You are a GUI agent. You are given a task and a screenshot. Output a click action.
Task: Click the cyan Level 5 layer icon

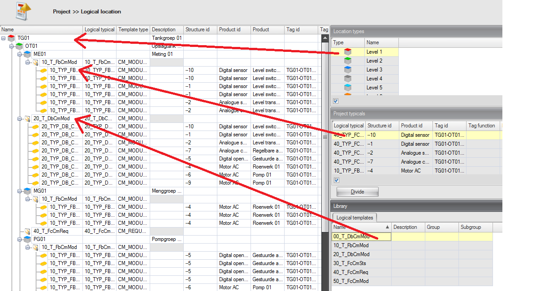[x=348, y=88]
